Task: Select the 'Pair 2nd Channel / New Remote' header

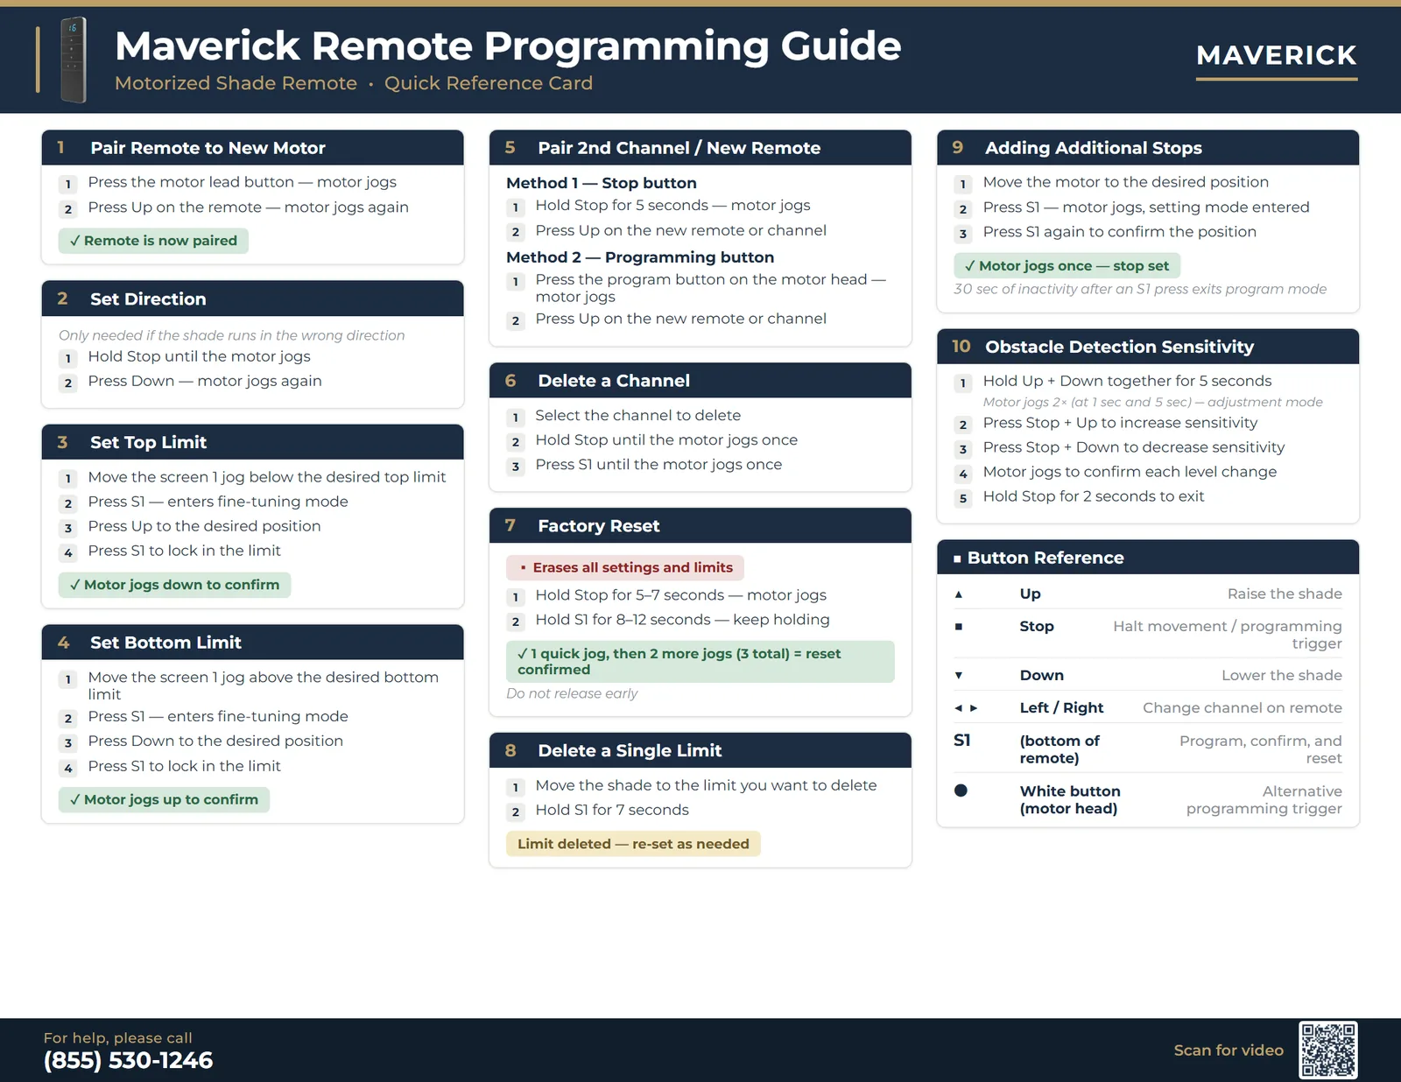Action: pyautogui.click(x=700, y=148)
